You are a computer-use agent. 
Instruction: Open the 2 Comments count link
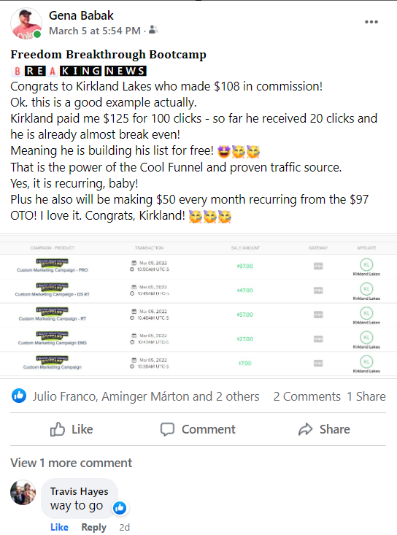(307, 396)
